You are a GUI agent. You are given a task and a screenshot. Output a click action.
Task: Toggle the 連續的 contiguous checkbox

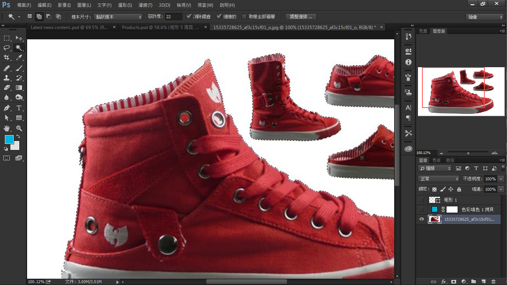219,17
